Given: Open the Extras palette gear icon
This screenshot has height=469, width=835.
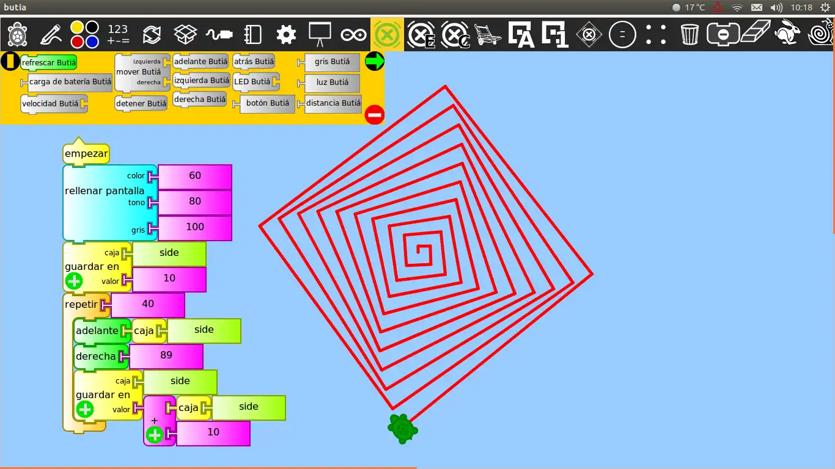Looking at the screenshot, I should coord(286,34).
